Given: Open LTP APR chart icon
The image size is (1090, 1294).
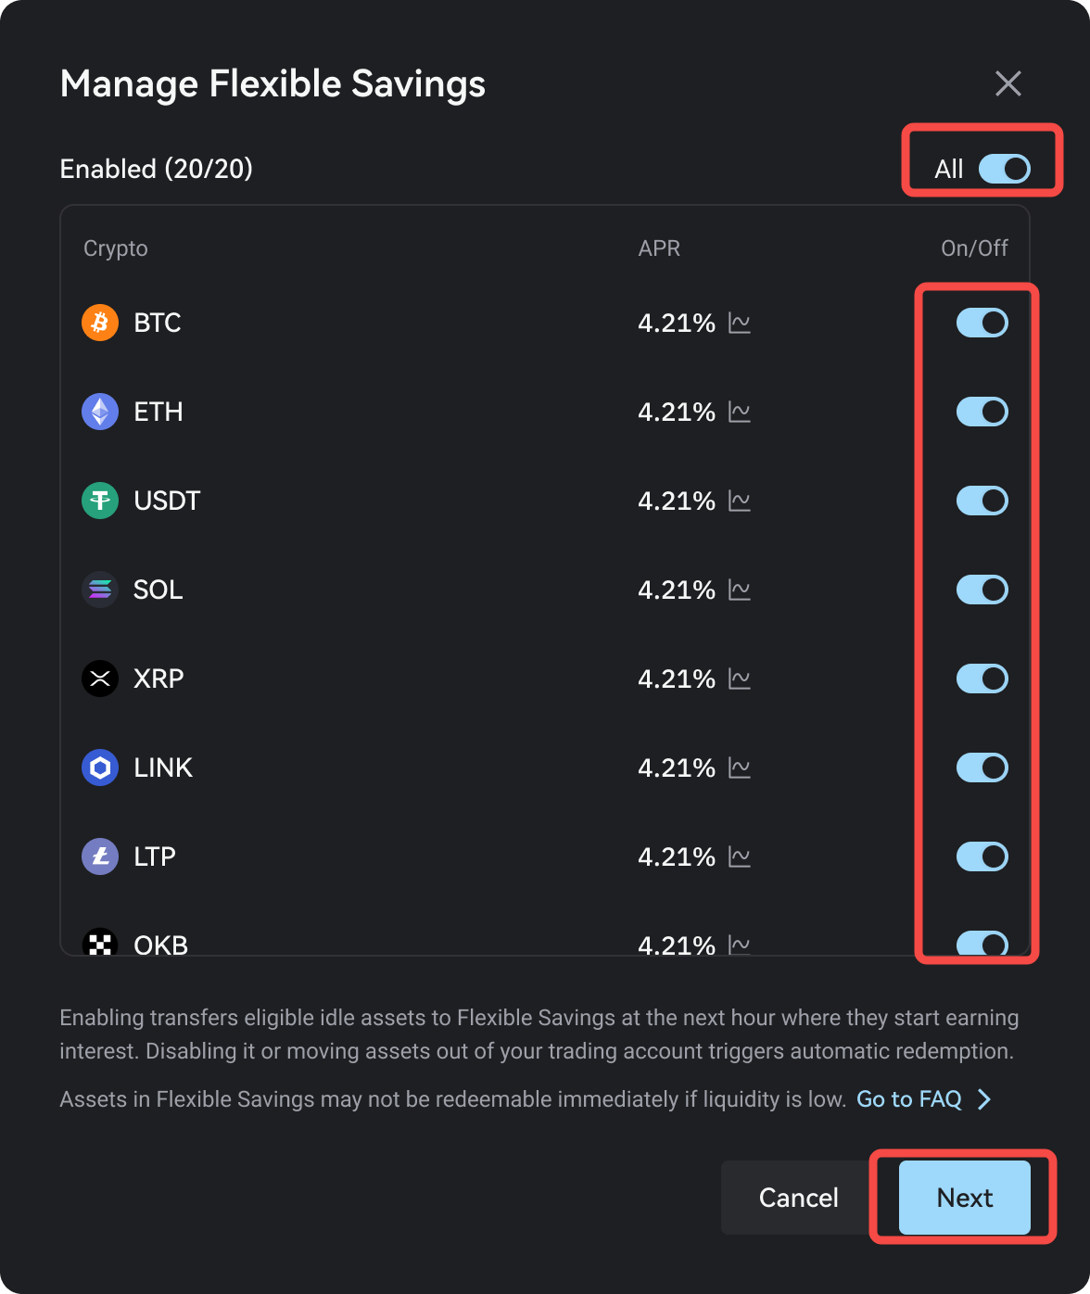Looking at the screenshot, I should [740, 856].
